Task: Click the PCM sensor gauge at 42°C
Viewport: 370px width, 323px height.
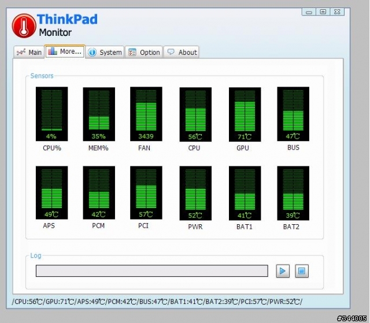Action: pos(99,192)
